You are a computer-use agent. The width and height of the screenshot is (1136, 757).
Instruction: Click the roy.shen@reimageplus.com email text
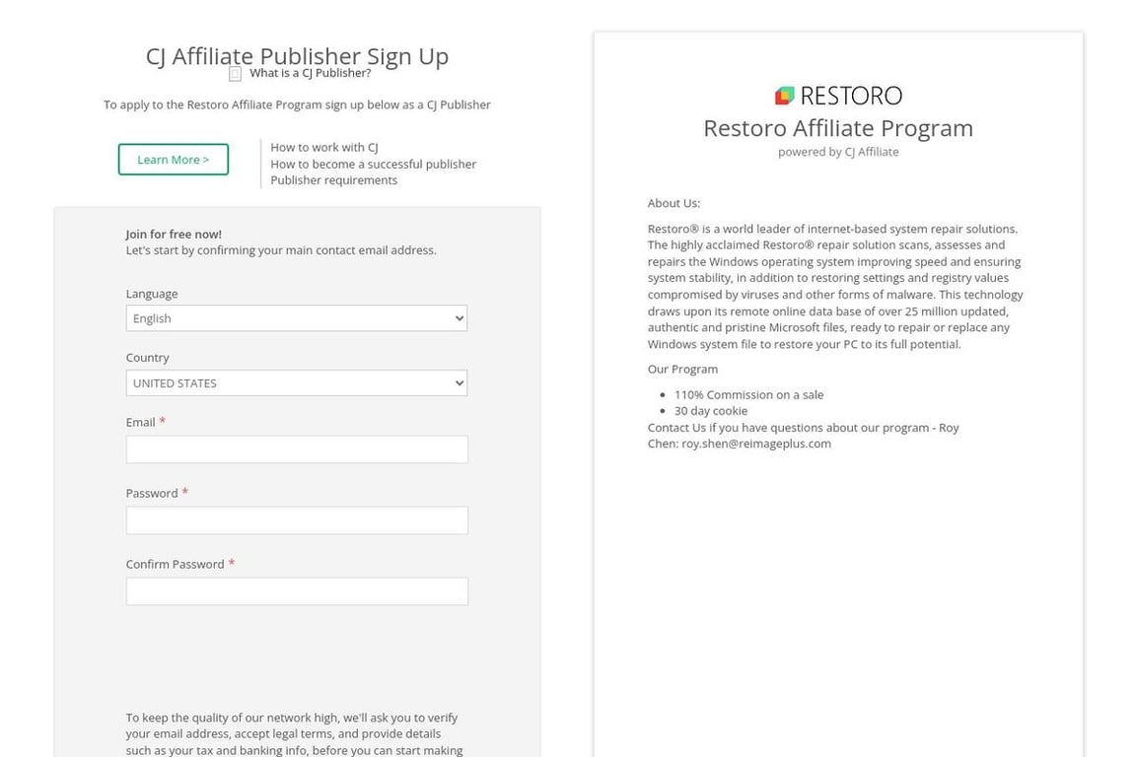756,445
